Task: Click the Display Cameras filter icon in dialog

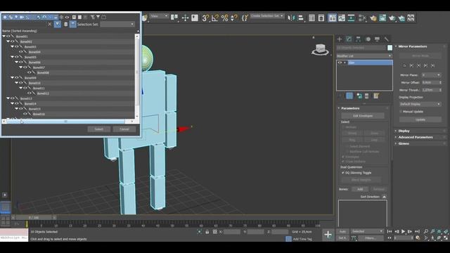Action: tap(22, 17)
